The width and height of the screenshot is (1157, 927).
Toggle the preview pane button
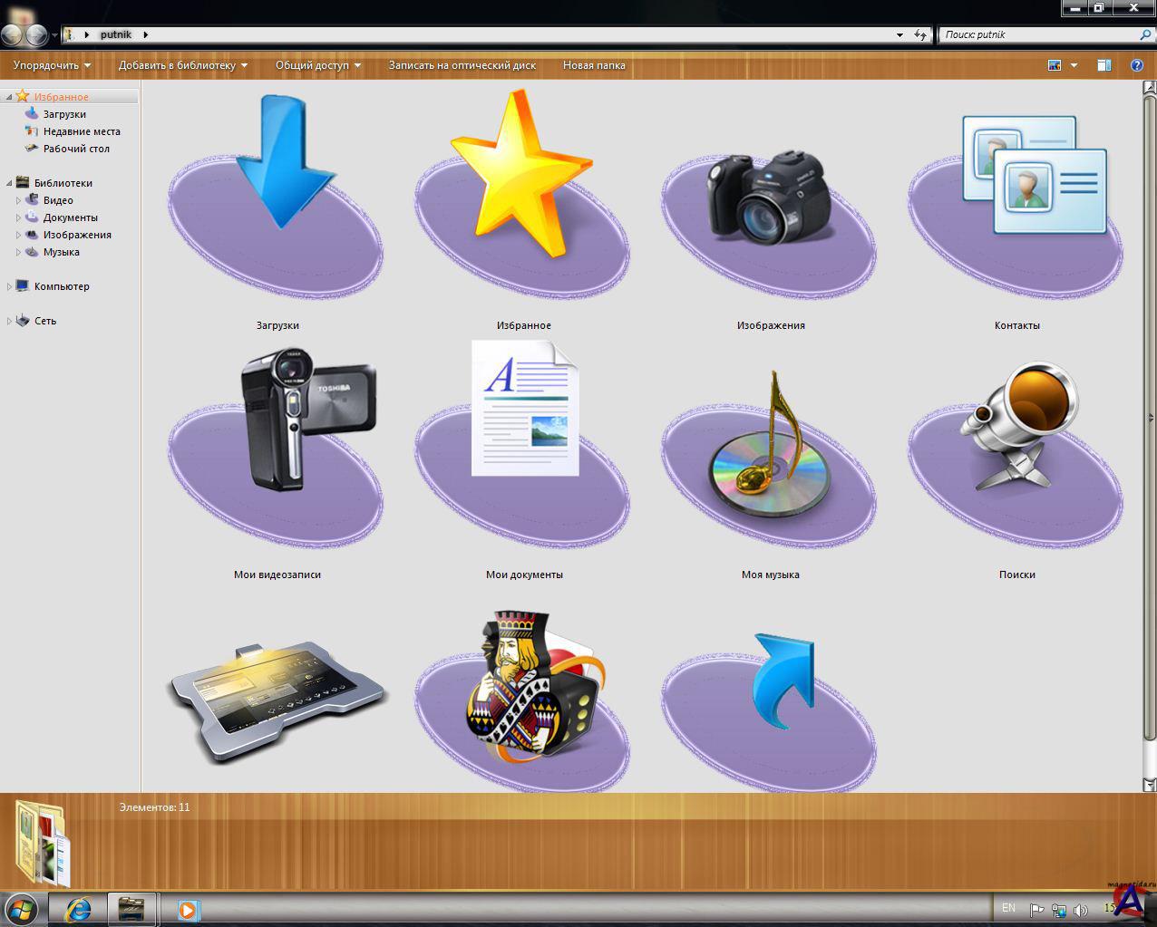1104,65
